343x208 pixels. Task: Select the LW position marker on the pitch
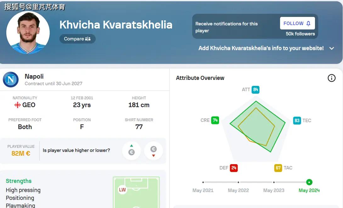[122, 190]
